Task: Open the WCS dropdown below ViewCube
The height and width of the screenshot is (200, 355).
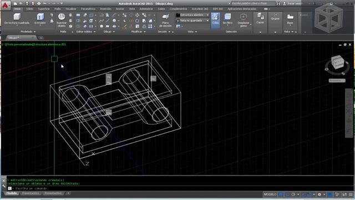Action: coord(337,81)
